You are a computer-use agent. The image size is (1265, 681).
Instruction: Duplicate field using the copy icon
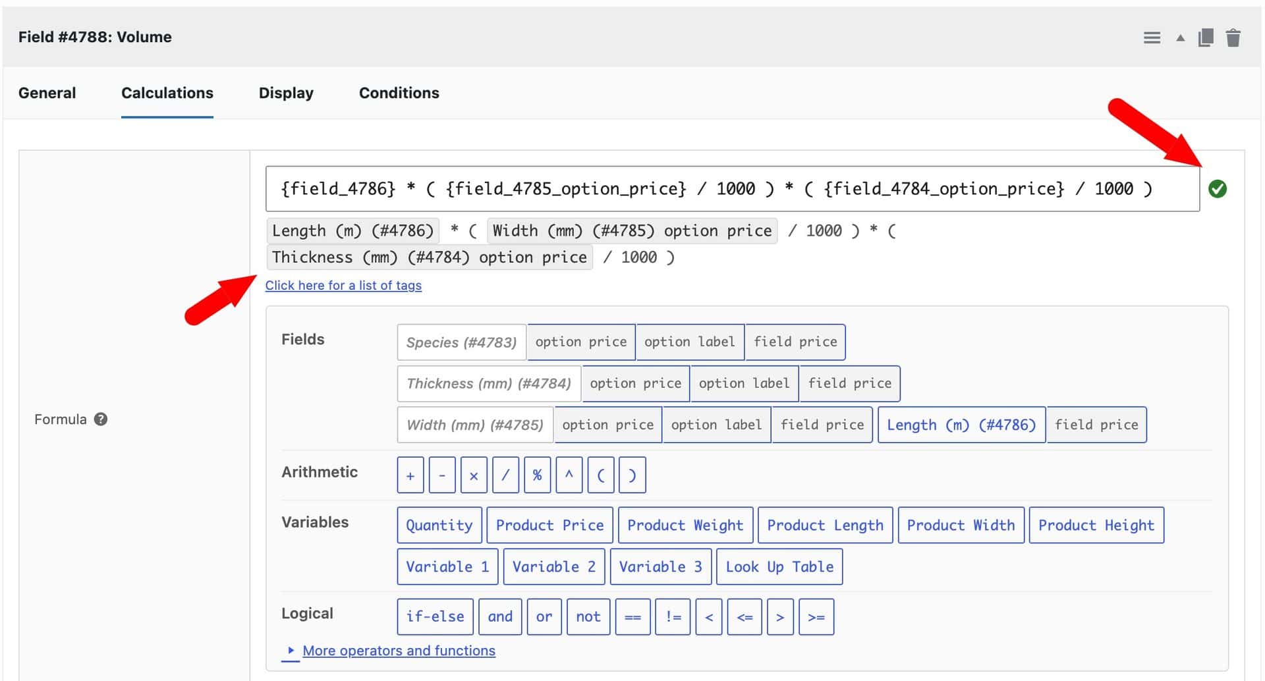point(1206,38)
